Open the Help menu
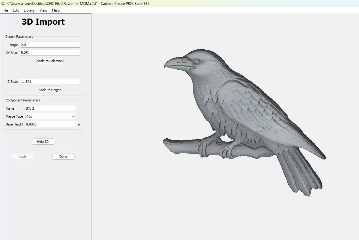The width and height of the screenshot is (359, 240). click(56, 10)
